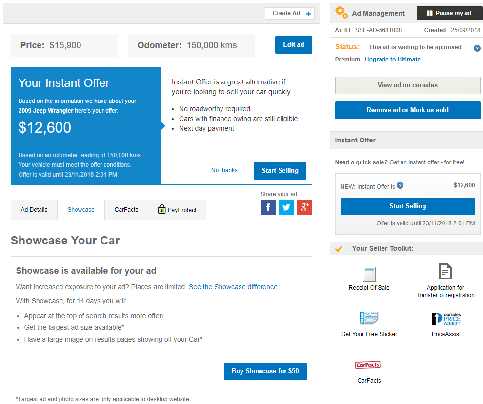Open Application for transfer of registration icon
Image resolution: width=483 pixels, height=404 pixels.
[x=445, y=271]
